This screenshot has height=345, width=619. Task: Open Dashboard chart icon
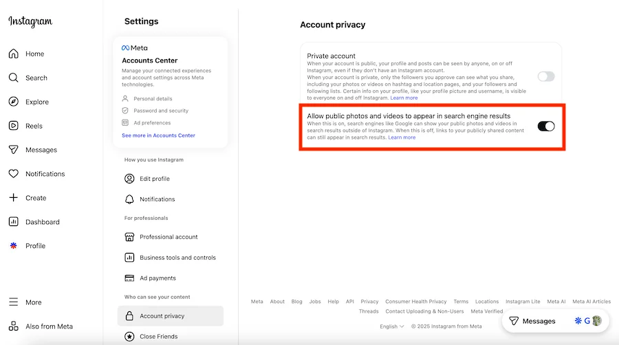click(x=14, y=221)
